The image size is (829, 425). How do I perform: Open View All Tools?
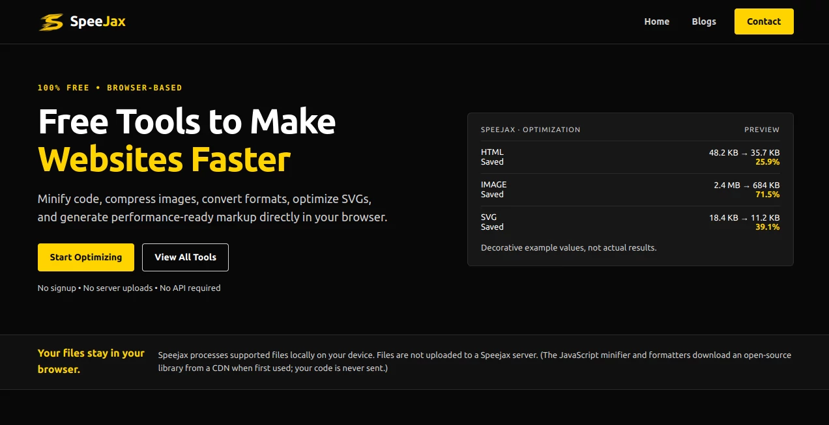[x=185, y=257]
